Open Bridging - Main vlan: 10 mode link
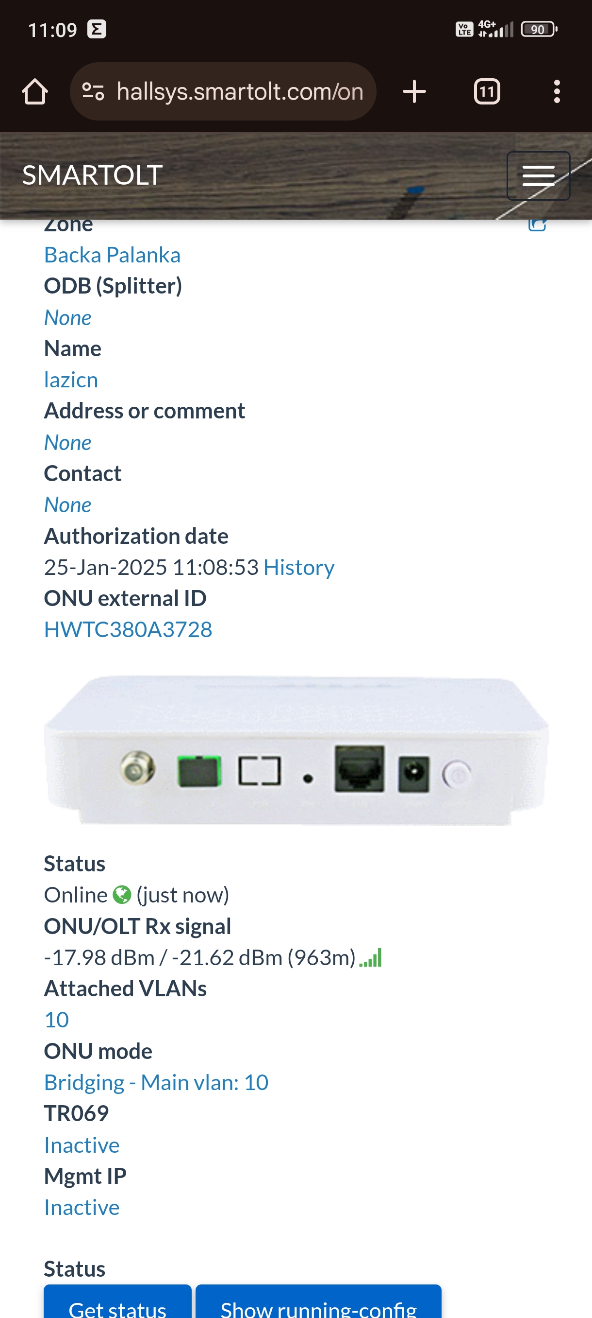Viewport: 592px width, 1318px height. 156,1083
